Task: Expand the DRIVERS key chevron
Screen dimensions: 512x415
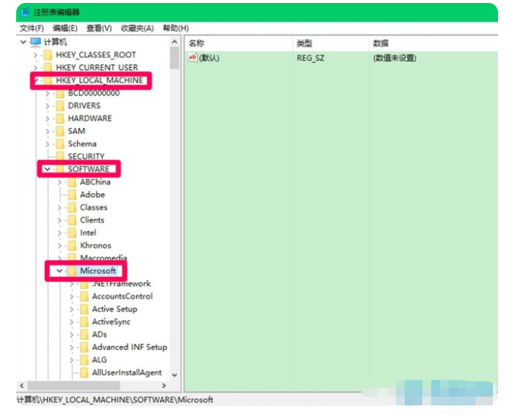Action: [47, 106]
